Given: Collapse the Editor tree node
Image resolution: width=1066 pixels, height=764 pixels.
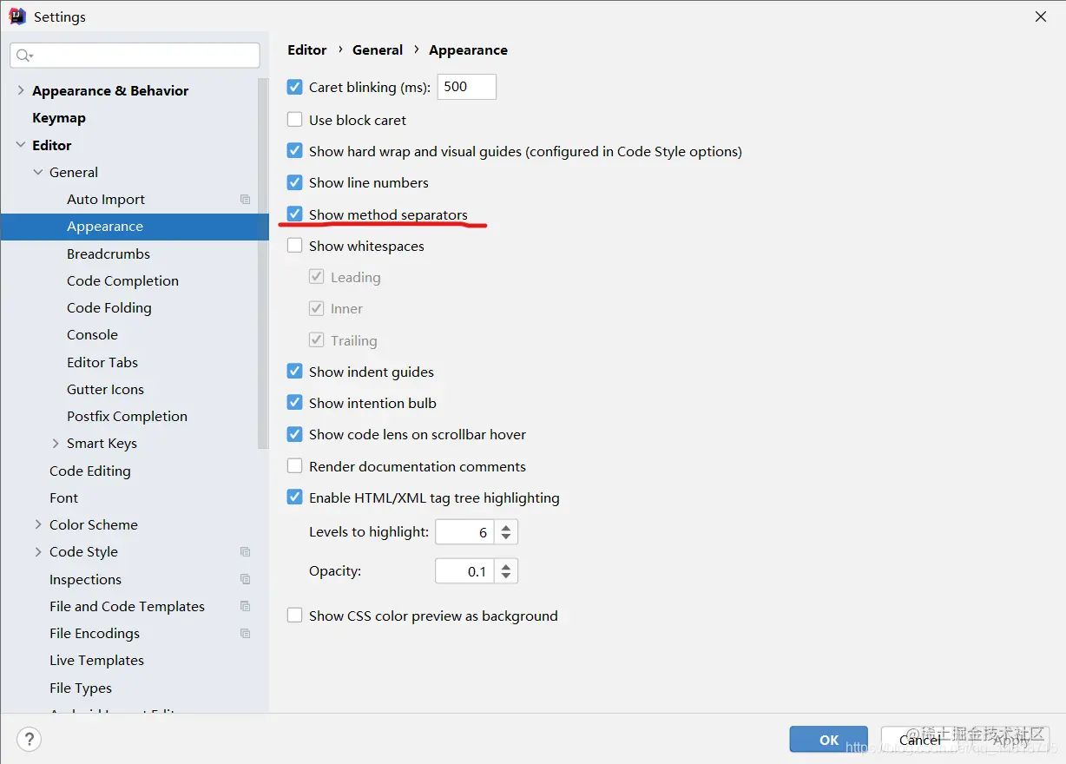Looking at the screenshot, I should click(21, 145).
